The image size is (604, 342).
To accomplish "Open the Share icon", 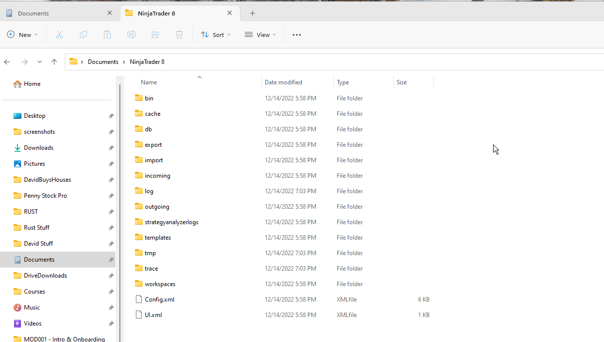I will 155,34.
